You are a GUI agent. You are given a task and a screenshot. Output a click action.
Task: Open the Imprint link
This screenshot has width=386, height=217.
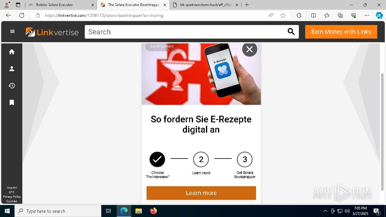pos(12,188)
